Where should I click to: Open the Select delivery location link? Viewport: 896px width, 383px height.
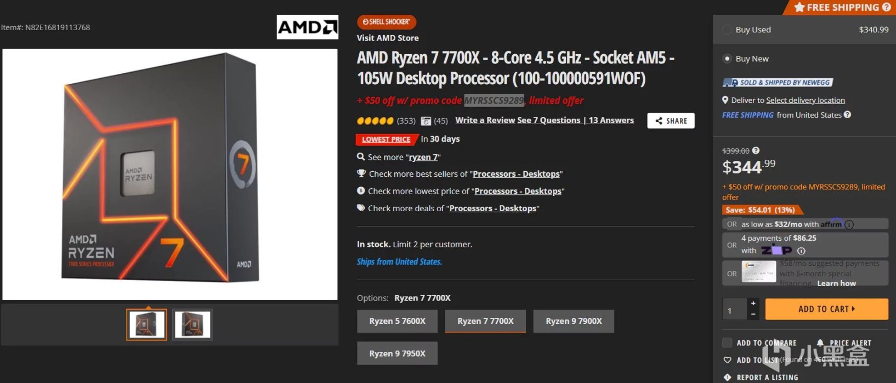[x=805, y=100]
